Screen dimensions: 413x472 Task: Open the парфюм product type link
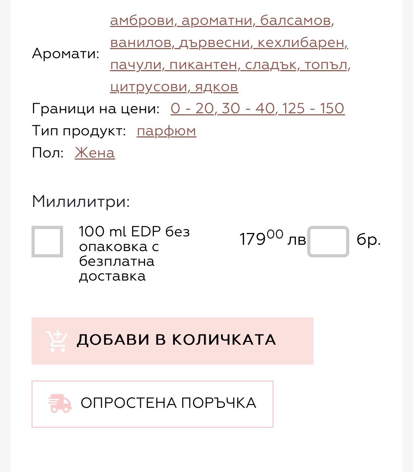point(166,131)
